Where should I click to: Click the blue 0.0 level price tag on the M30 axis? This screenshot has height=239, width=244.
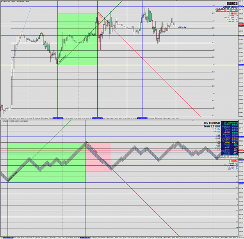pos(241,65)
